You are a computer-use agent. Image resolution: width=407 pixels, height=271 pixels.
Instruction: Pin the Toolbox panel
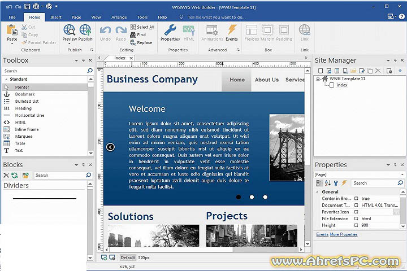[x=83, y=60]
